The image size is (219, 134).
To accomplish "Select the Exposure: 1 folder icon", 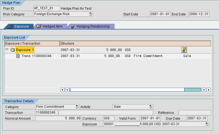I will pos(12,50).
